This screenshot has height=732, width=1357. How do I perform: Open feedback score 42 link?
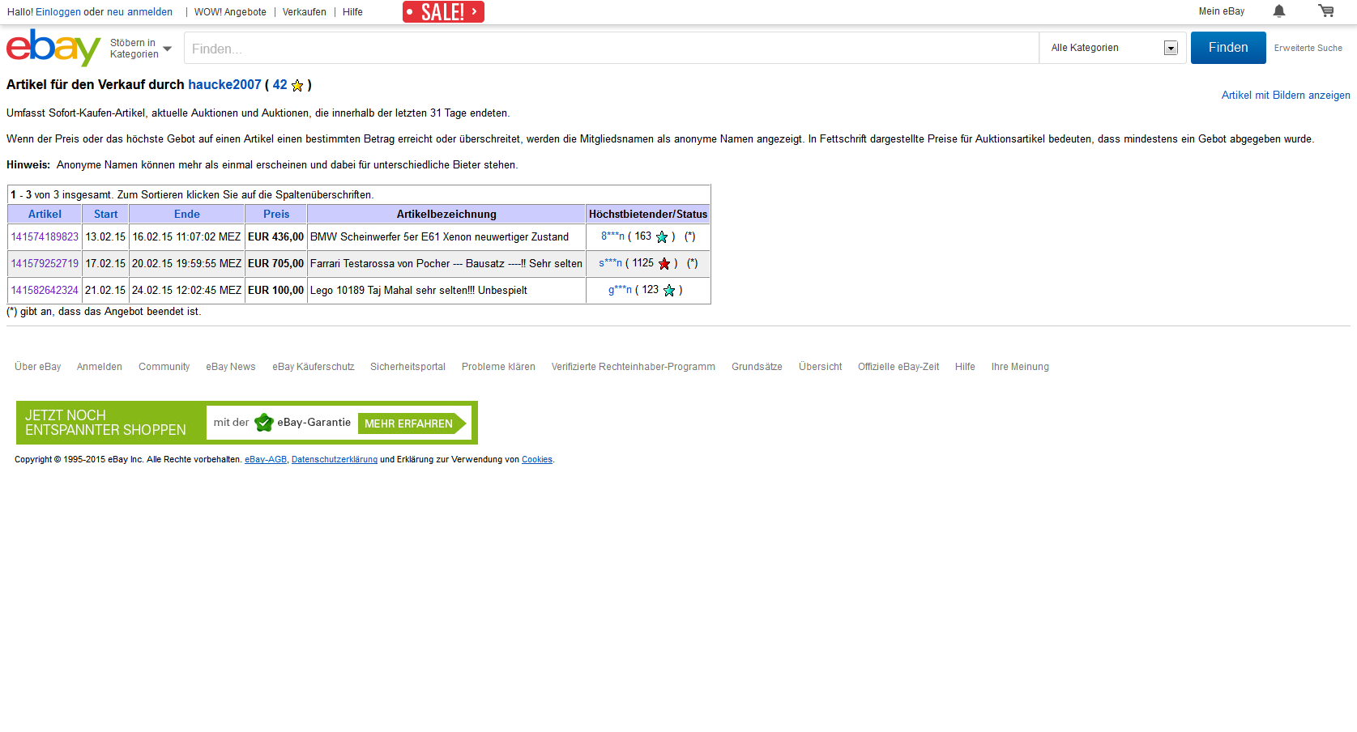coord(280,85)
